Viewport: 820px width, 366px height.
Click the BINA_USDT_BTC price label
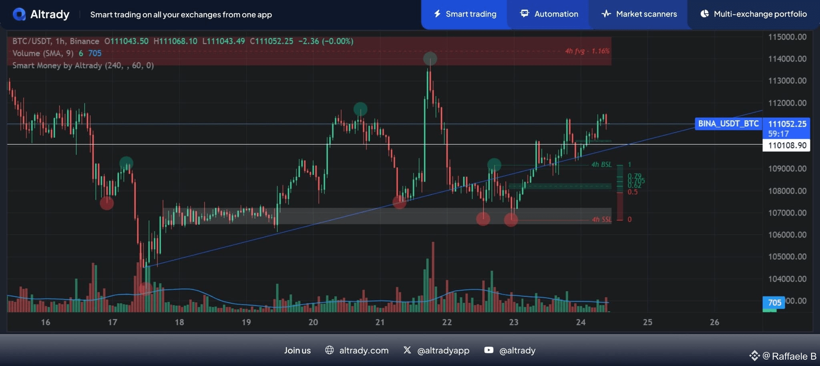click(728, 124)
